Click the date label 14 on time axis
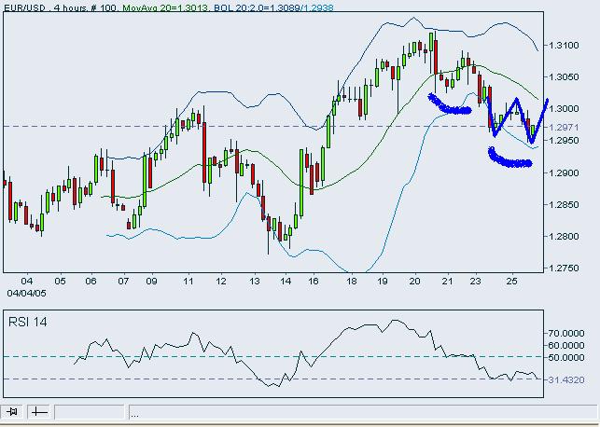600x427 pixels. click(x=286, y=282)
